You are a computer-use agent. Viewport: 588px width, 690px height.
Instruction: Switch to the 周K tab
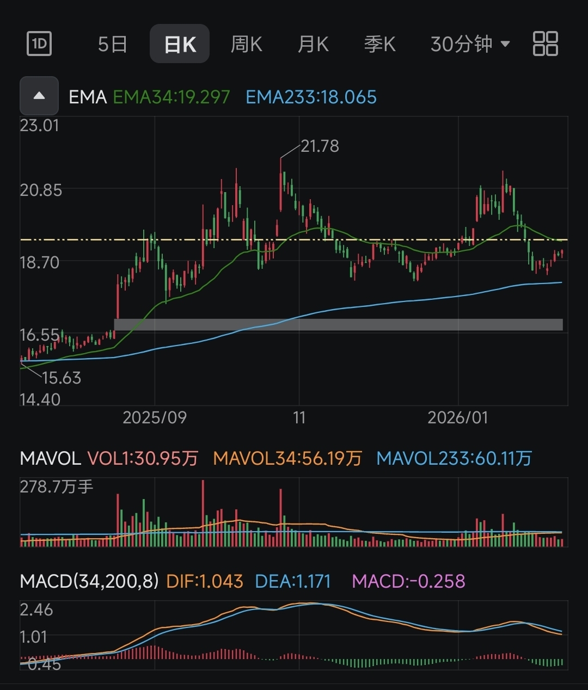pyautogui.click(x=247, y=44)
